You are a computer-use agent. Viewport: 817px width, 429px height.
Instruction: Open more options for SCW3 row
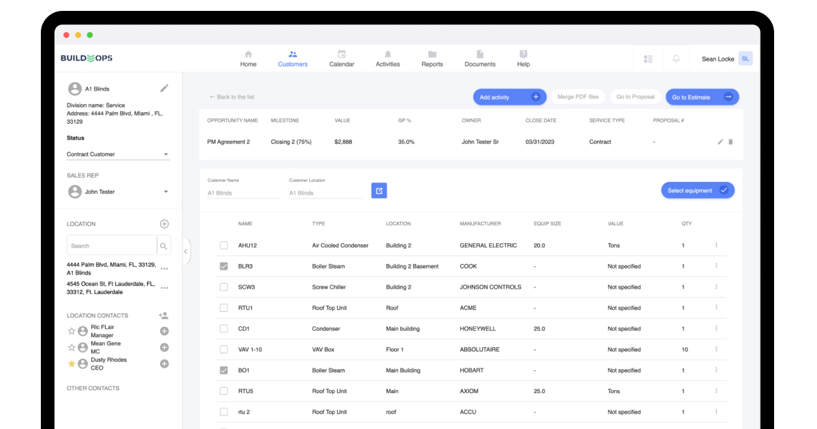click(716, 287)
